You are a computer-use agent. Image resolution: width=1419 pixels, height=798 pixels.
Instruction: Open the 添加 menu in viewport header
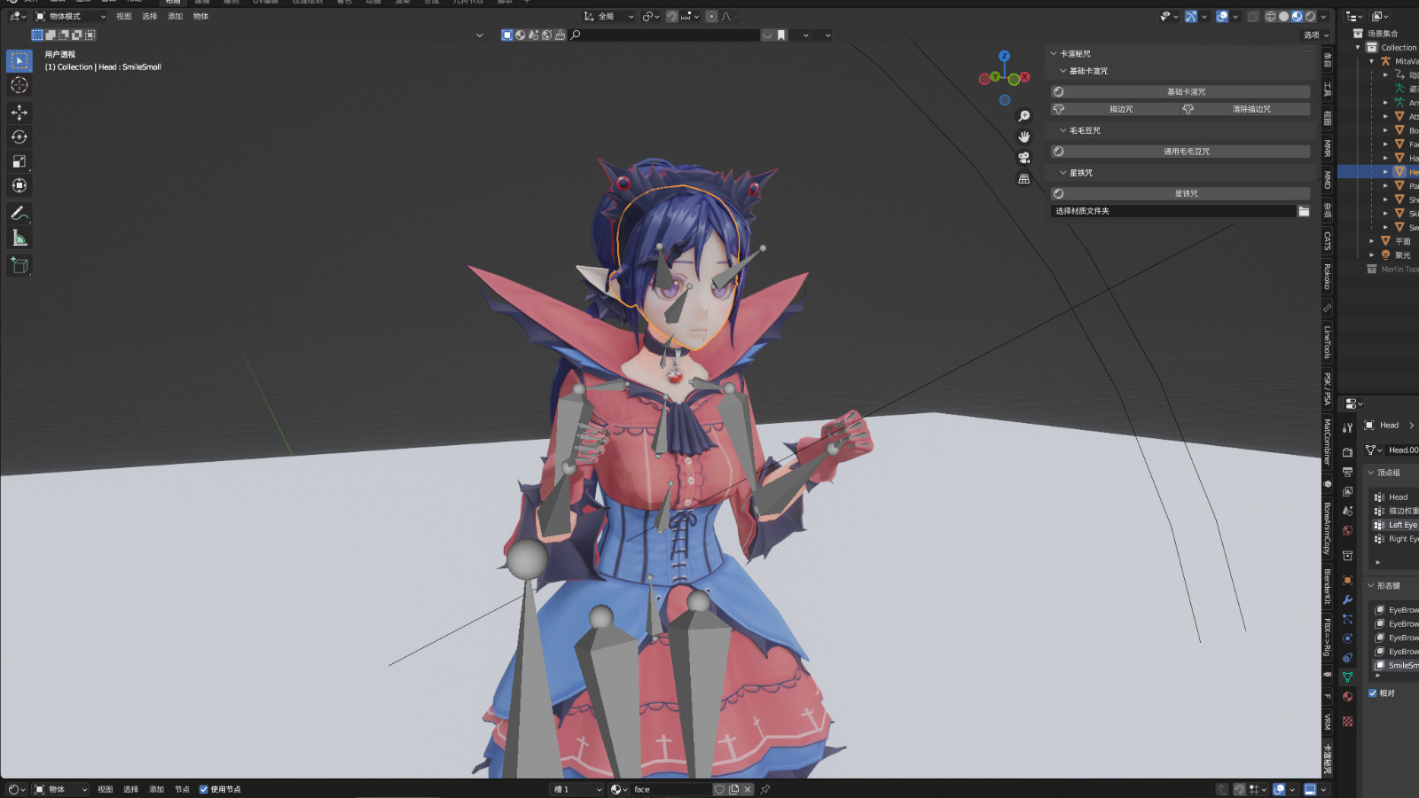tap(176, 16)
